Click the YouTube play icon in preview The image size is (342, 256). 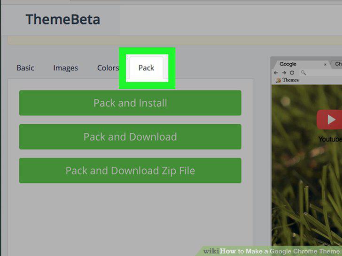click(x=330, y=120)
